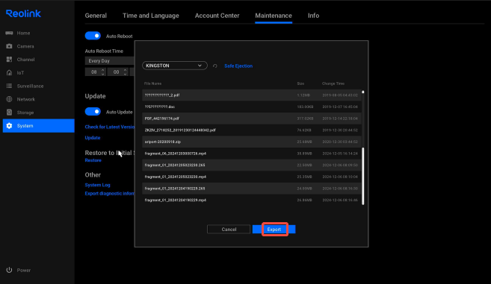Select the ZKZIV_2718252 pdf file row

[251, 130]
